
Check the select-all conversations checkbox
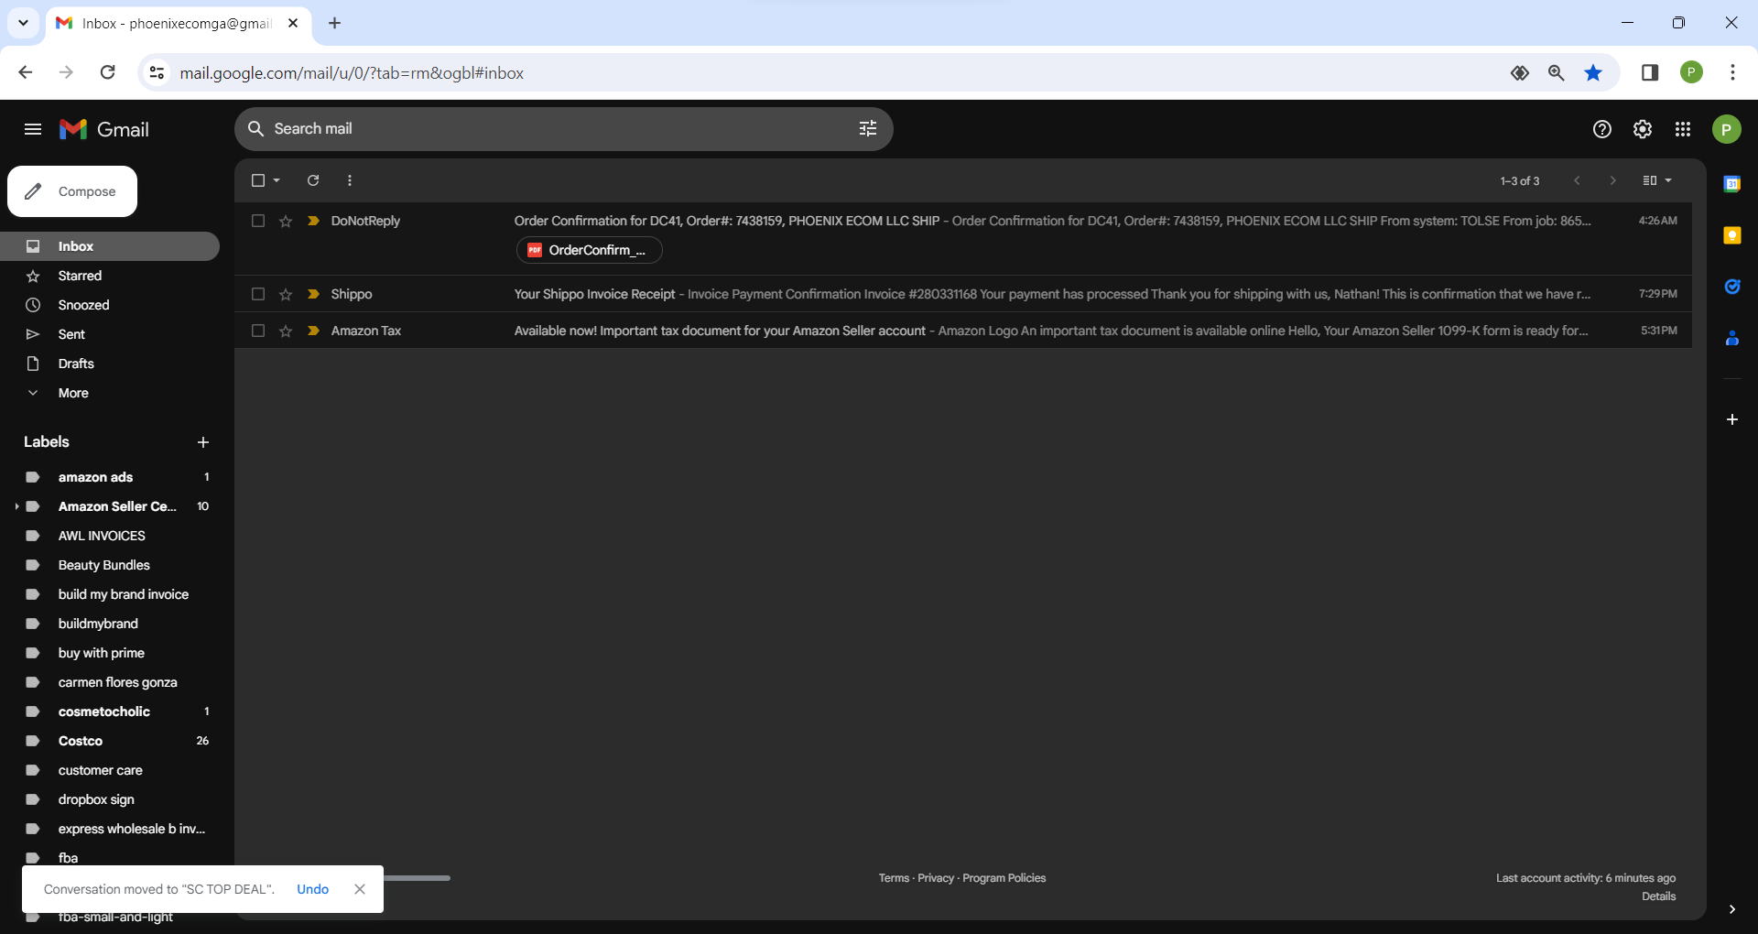click(258, 180)
